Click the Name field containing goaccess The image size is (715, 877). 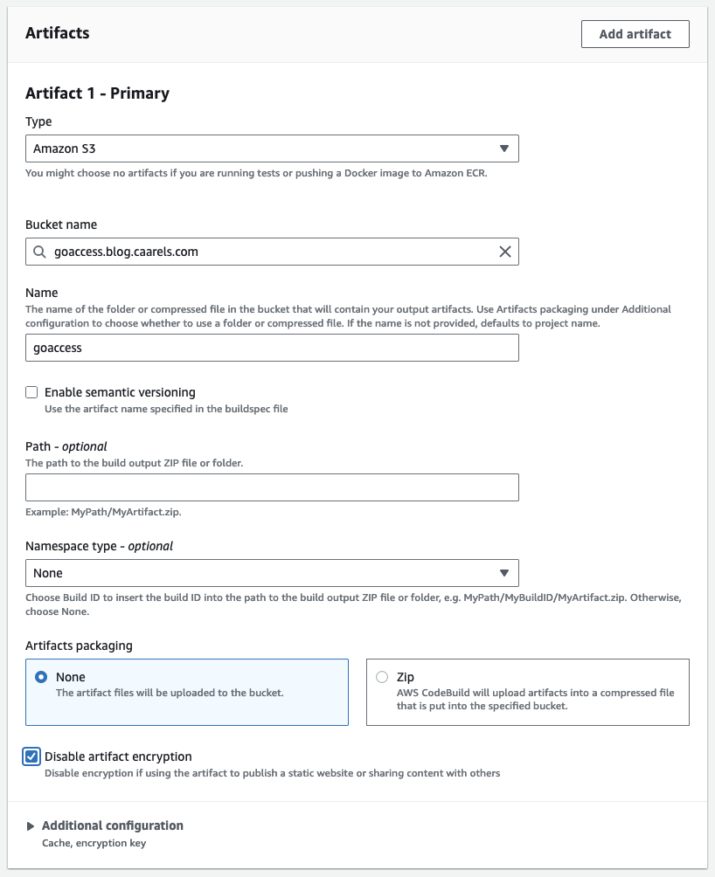pos(272,348)
